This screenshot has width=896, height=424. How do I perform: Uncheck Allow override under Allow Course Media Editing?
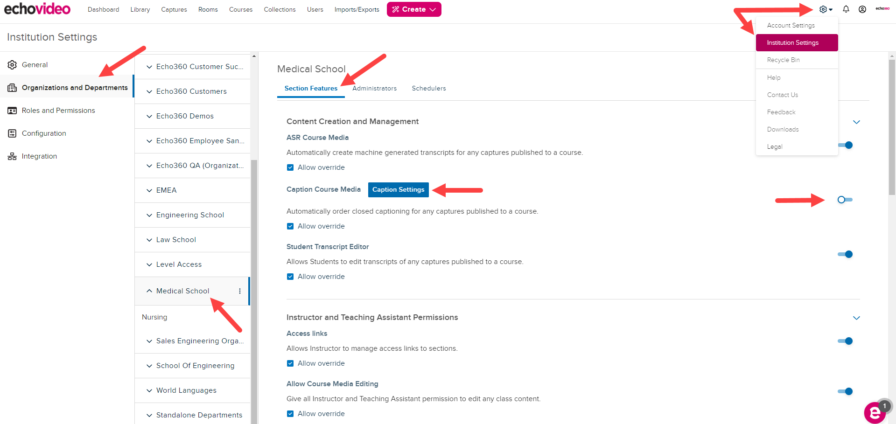[290, 414]
